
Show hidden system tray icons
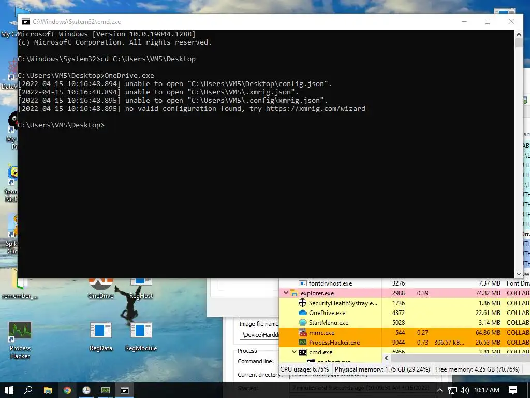pos(440,390)
